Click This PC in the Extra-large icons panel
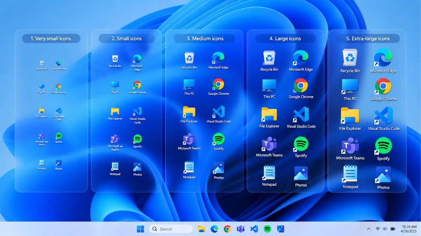The image size is (421, 236). (350, 90)
